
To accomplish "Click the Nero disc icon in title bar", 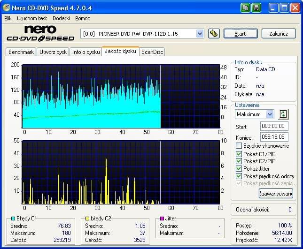I will 6,8.
